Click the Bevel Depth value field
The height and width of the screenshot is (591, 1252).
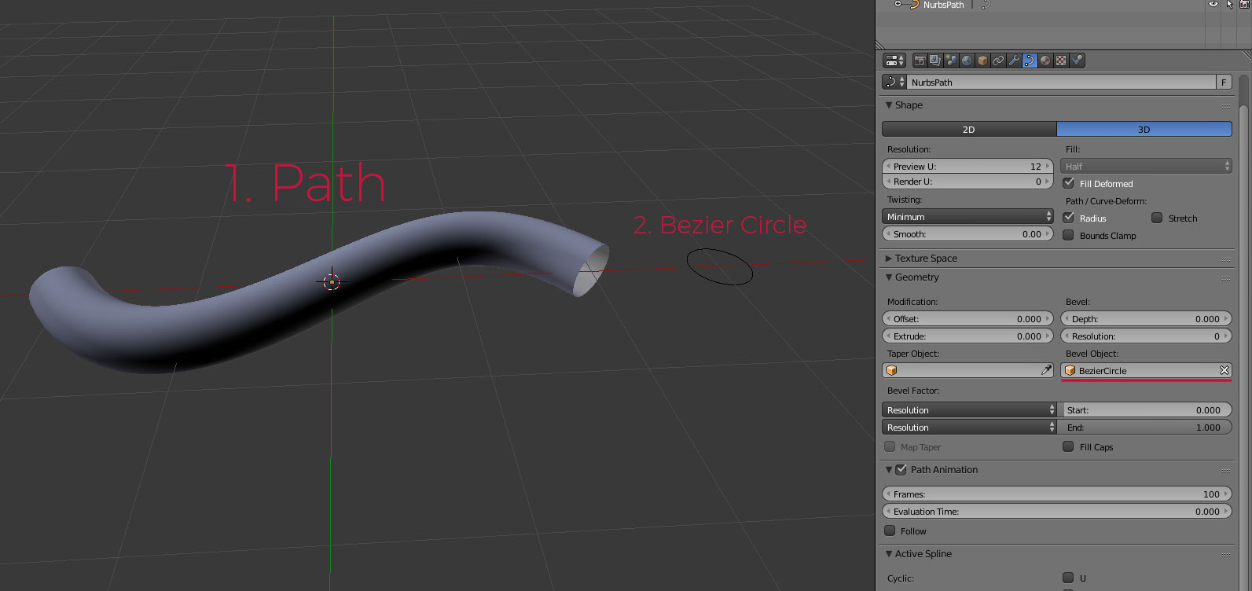(1146, 319)
